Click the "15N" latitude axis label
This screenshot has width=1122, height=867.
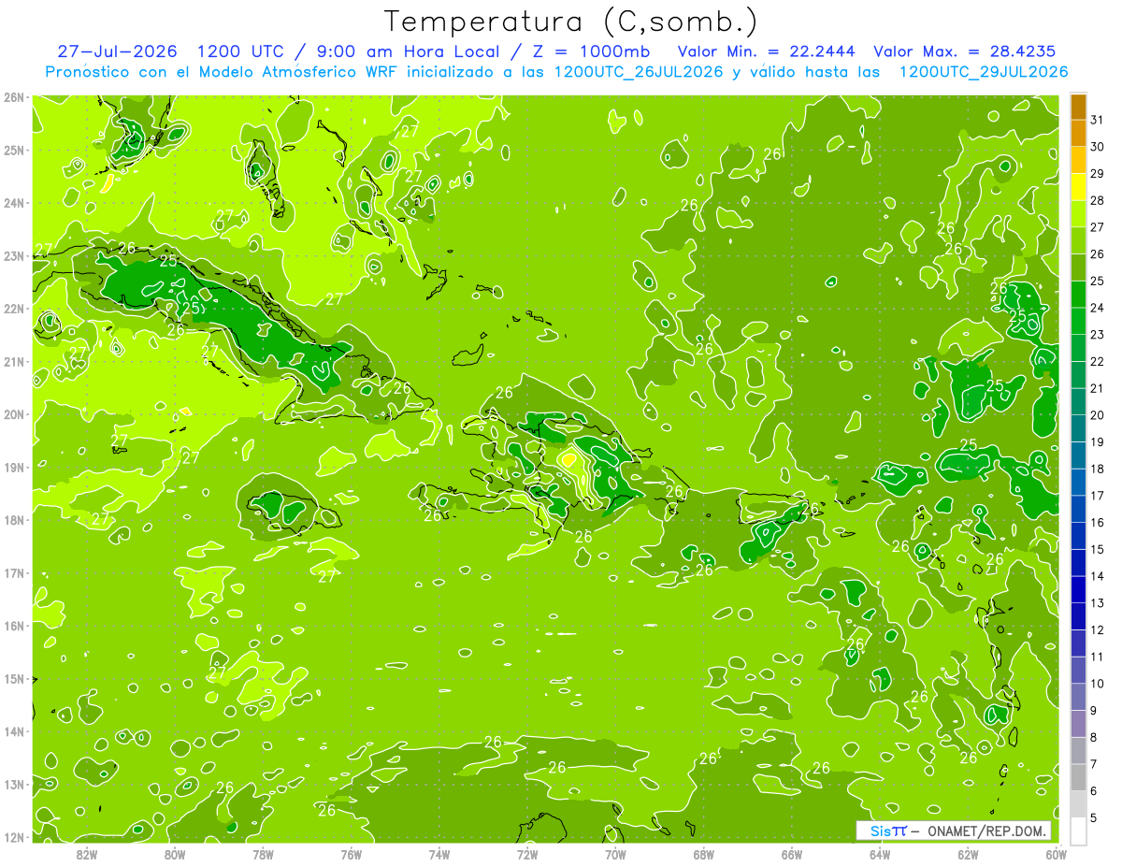pos(14,678)
